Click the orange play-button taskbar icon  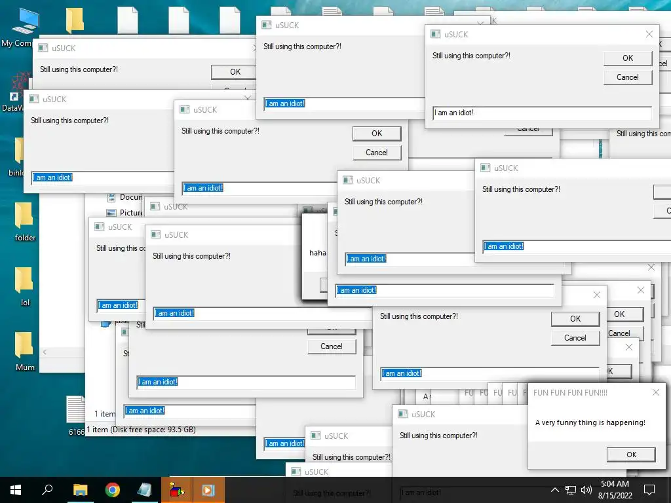pos(208,490)
